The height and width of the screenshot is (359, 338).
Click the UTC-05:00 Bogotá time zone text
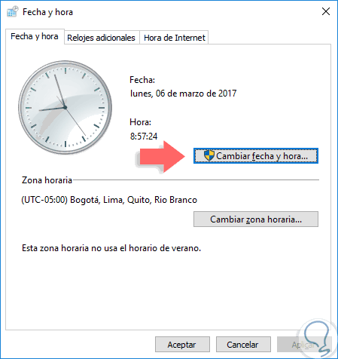coord(109,200)
